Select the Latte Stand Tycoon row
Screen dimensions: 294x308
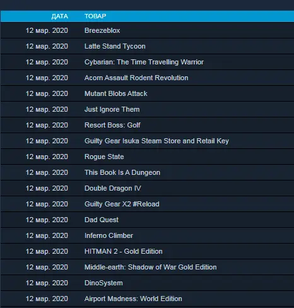click(x=147, y=46)
